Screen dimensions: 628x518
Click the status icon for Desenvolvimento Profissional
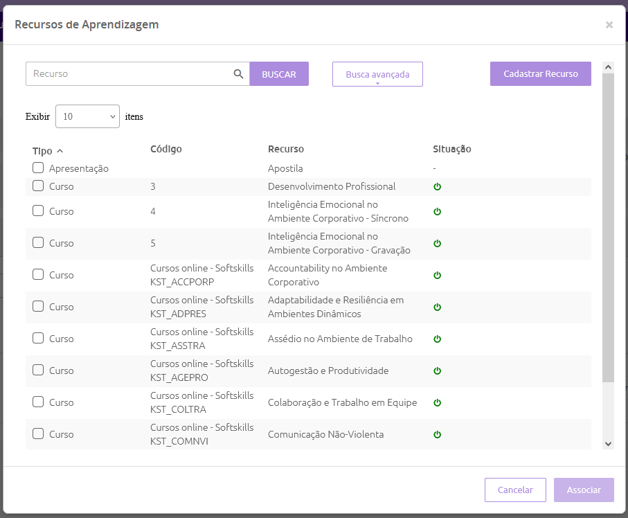pos(438,187)
